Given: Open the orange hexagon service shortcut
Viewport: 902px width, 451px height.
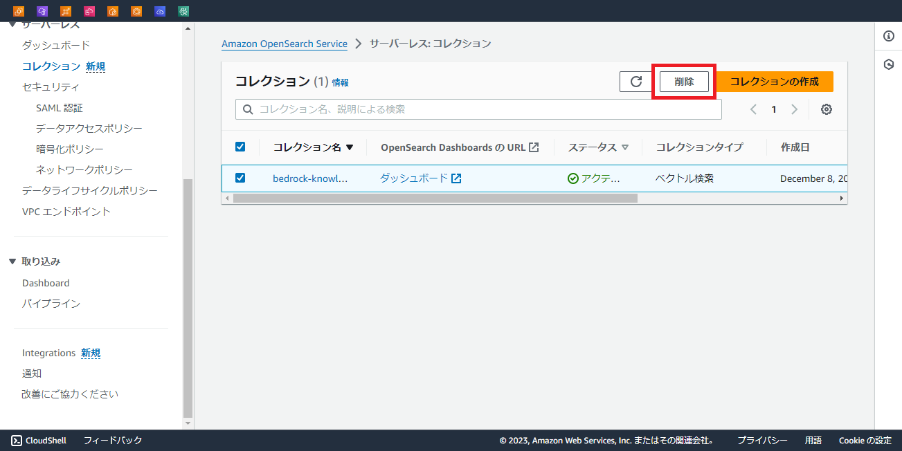Looking at the screenshot, I should coord(113,11).
